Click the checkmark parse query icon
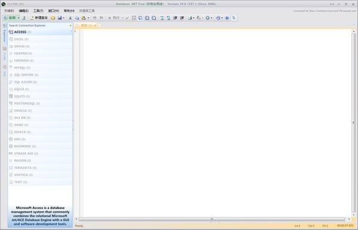 [x=127, y=18]
